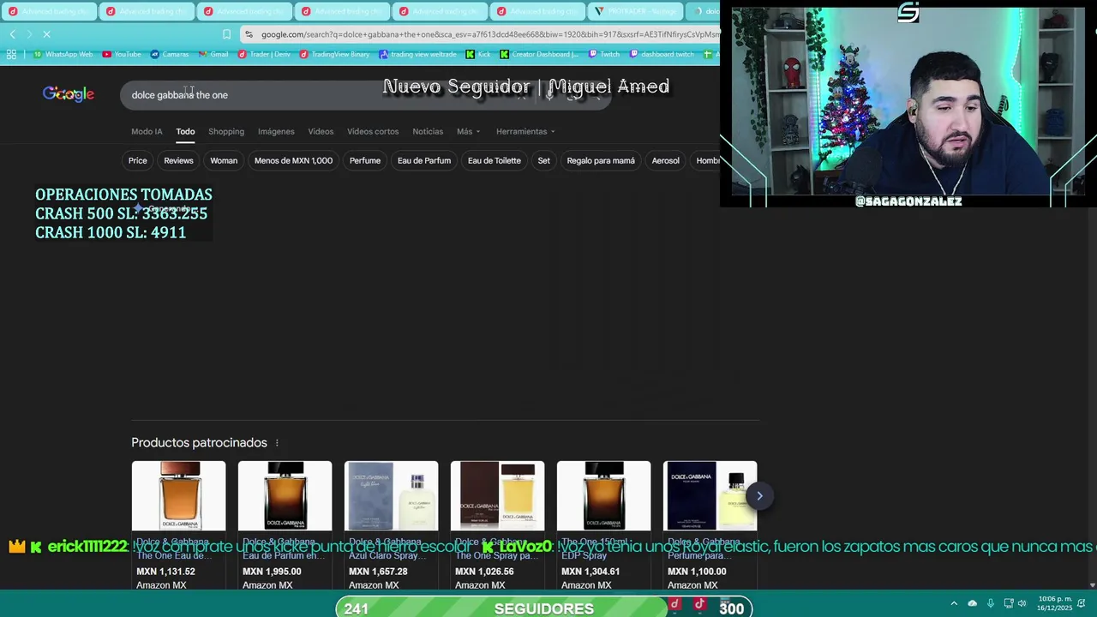Open network icon in system tray
The height and width of the screenshot is (617, 1097).
[1009, 603]
